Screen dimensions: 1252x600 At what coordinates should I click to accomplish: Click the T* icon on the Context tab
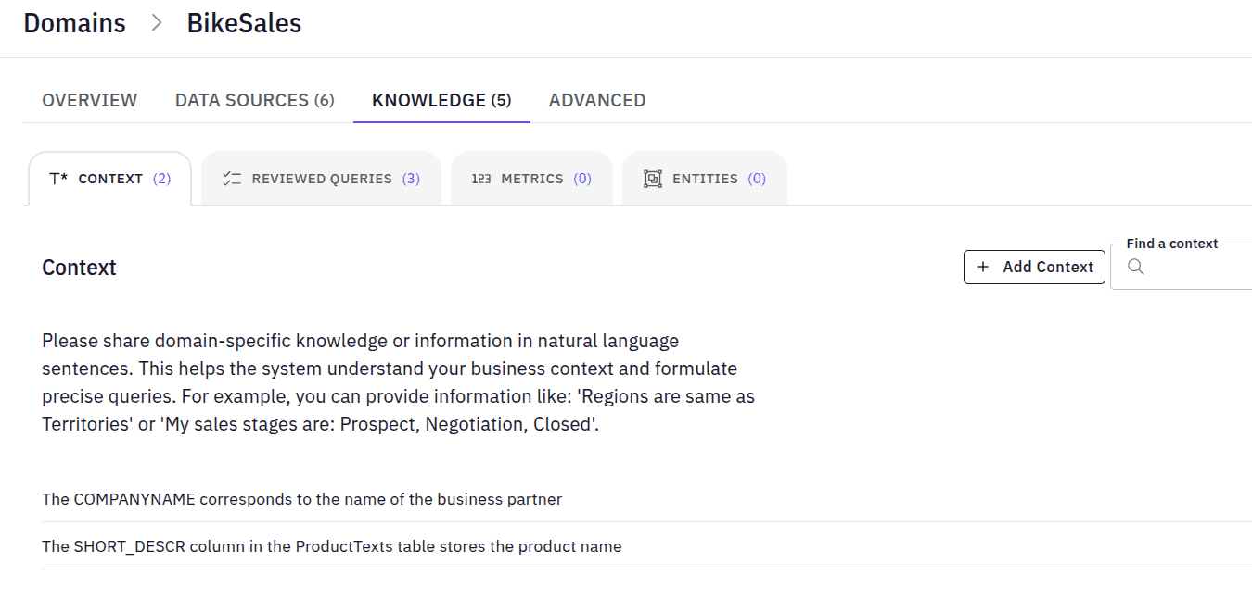[56, 178]
